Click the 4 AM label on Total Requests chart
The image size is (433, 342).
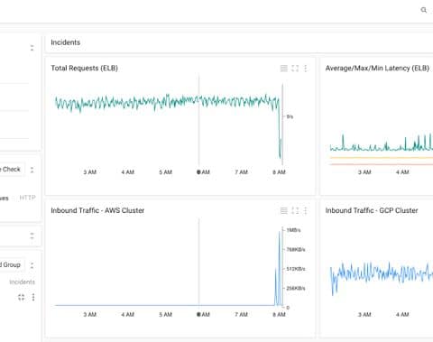click(128, 172)
